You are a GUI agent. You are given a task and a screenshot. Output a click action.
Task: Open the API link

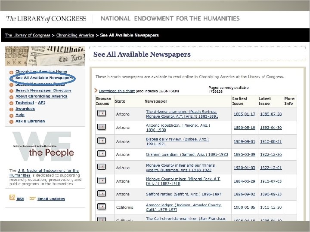[41, 103]
